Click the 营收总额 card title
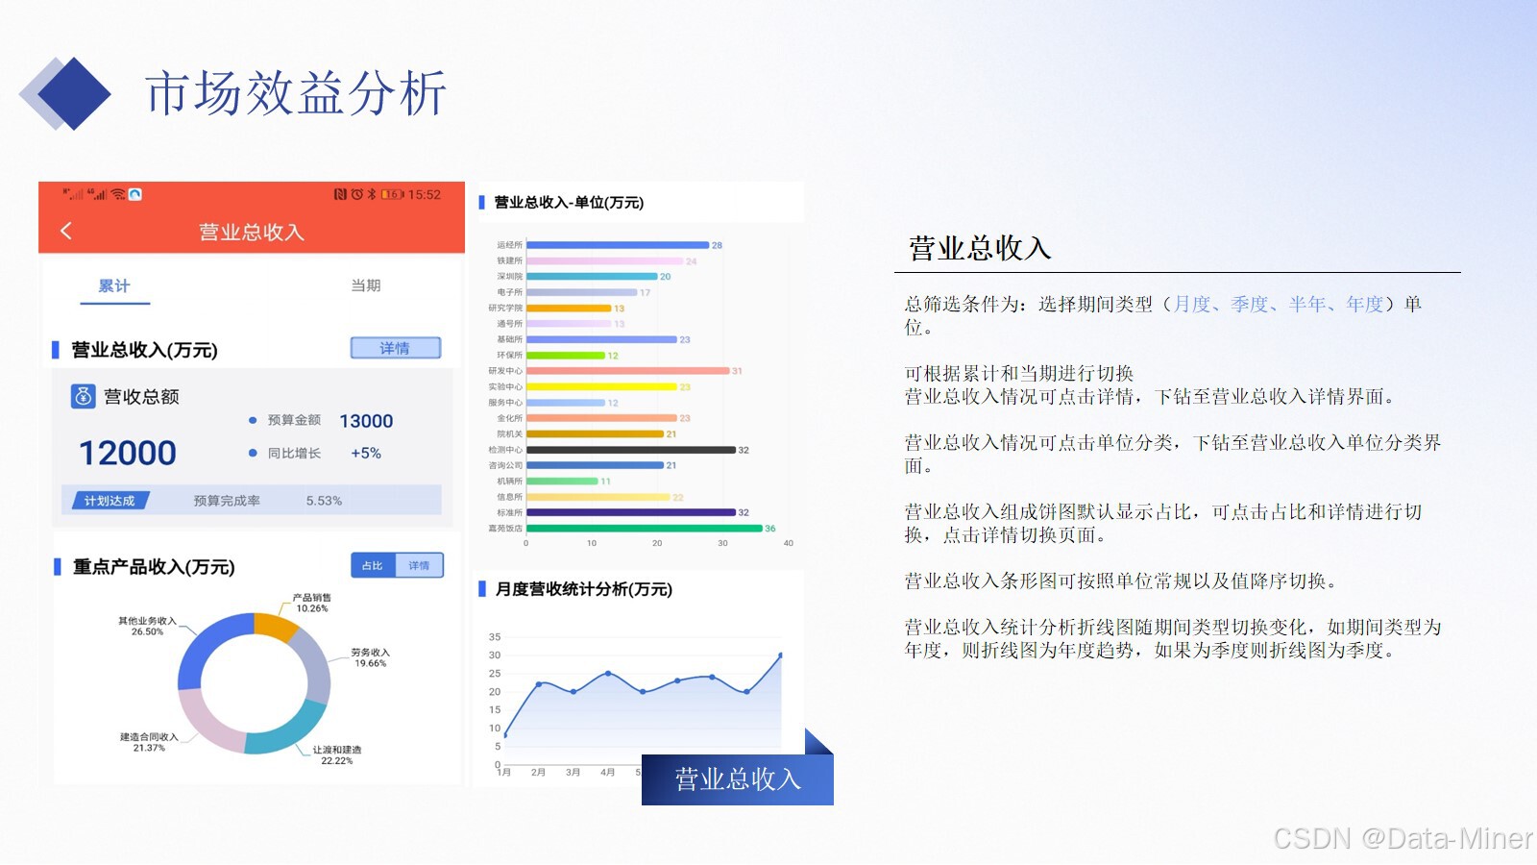1537x865 pixels. coord(141,397)
